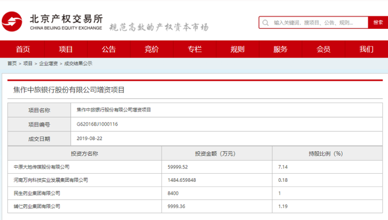
Task: Select investor 中原大地传媒股份有限公司
Action: click(41, 167)
